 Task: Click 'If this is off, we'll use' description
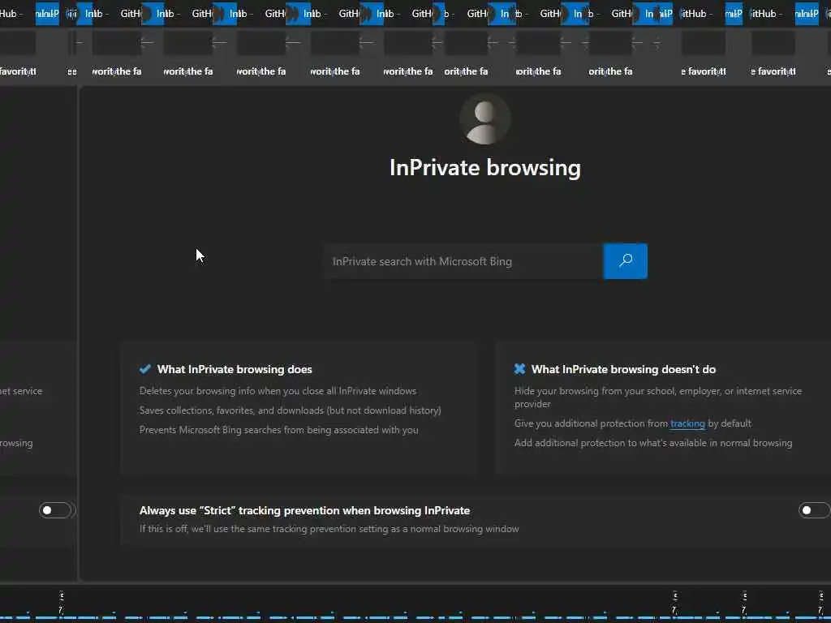[x=329, y=529]
